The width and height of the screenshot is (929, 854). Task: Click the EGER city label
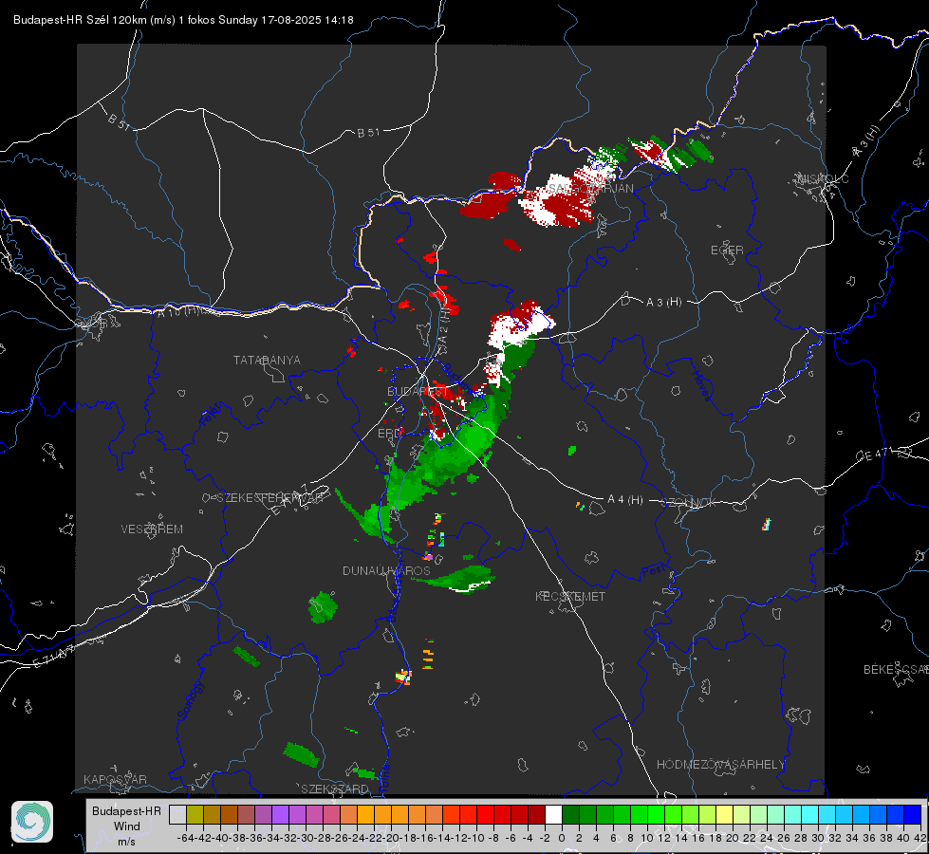click(x=727, y=251)
